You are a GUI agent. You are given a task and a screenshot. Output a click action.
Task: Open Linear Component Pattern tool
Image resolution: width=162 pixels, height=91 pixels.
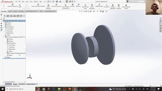[38, 6]
